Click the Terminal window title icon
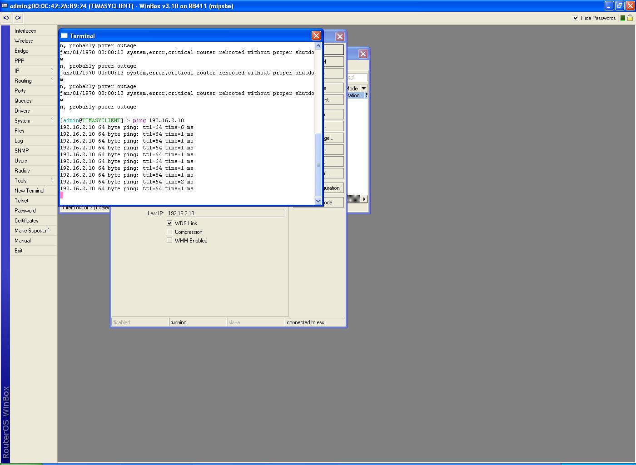The width and height of the screenshot is (636, 465). [x=64, y=35]
